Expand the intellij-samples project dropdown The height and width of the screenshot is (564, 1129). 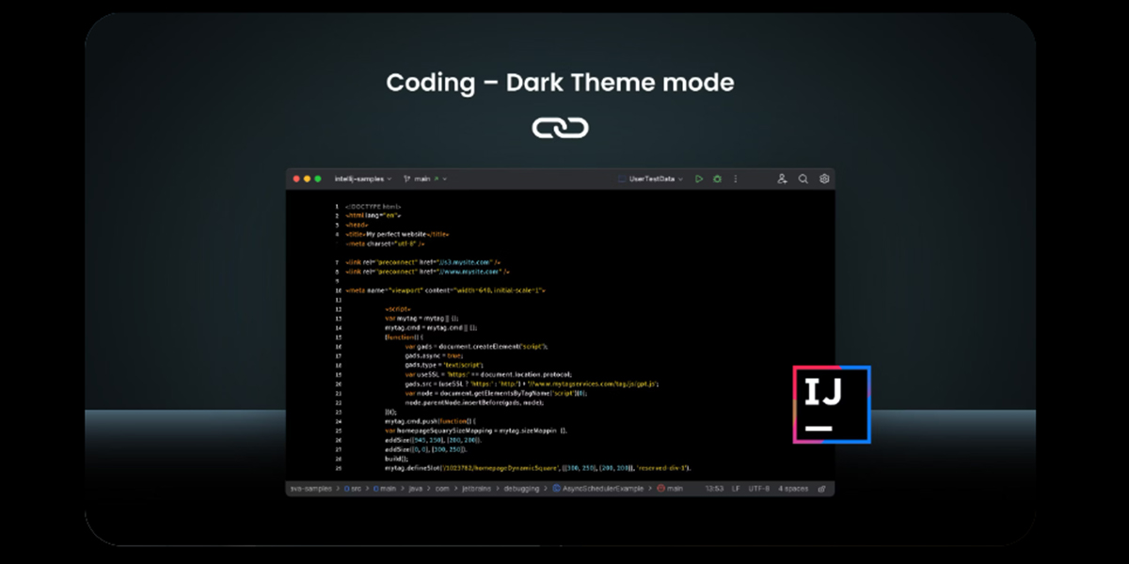click(363, 179)
